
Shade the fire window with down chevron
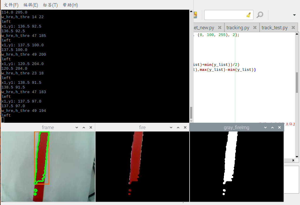(171, 128)
